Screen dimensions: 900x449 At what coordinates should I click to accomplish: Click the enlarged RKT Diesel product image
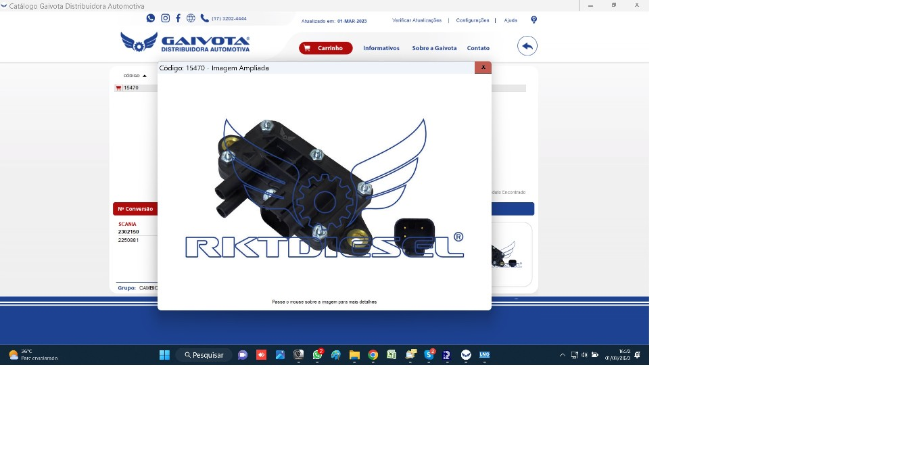click(325, 189)
